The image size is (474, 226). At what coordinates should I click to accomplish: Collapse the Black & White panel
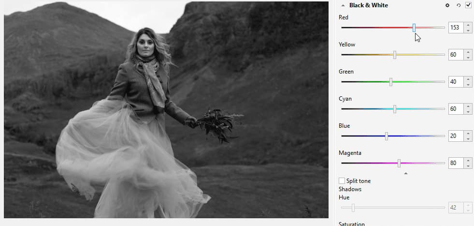[x=343, y=5]
